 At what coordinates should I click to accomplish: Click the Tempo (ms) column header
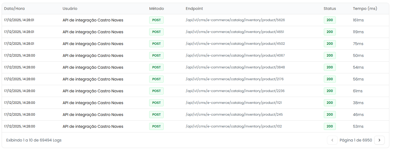coord(365,9)
